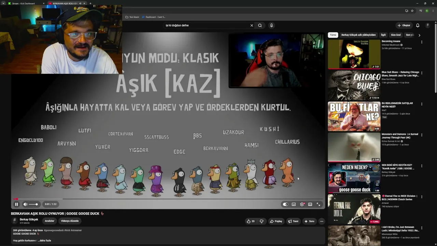Select the Size özel filter chip
The image size is (437, 246).
(x=396, y=35)
